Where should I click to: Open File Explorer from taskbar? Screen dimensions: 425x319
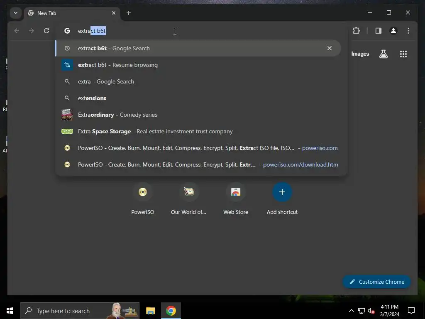pyautogui.click(x=150, y=311)
